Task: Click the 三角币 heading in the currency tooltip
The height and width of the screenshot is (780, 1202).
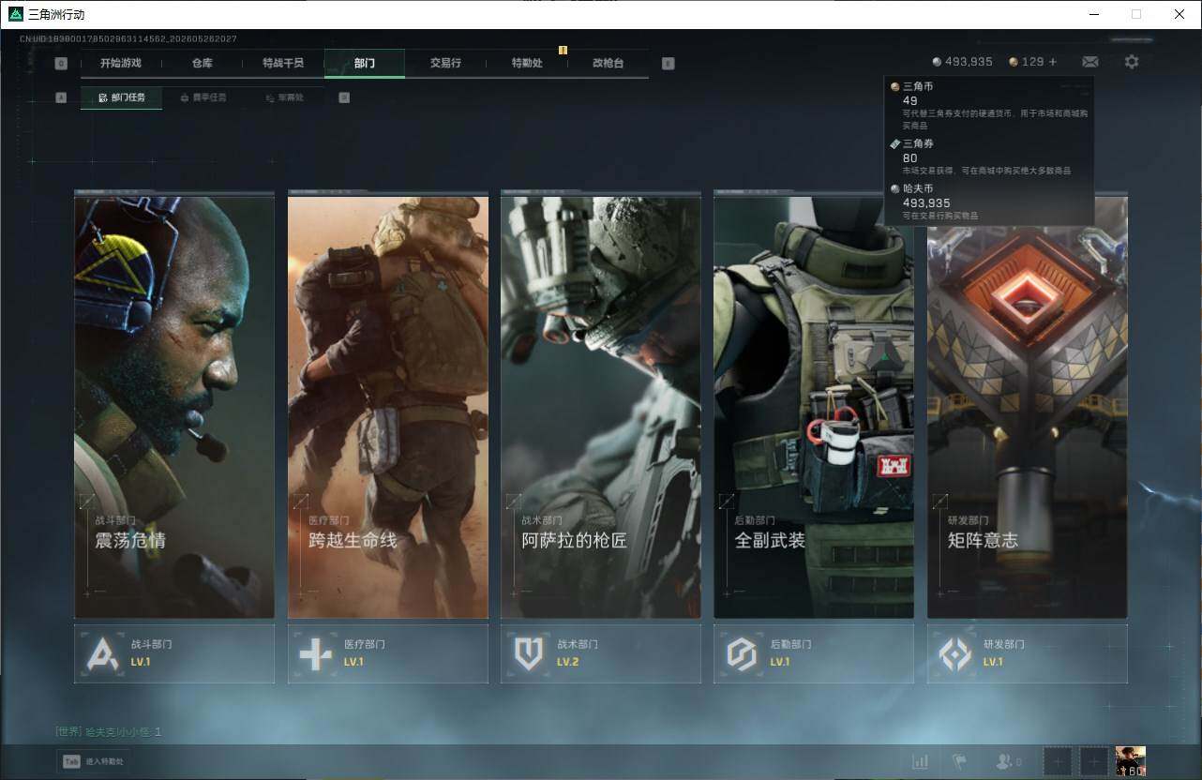Action: coord(918,87)
